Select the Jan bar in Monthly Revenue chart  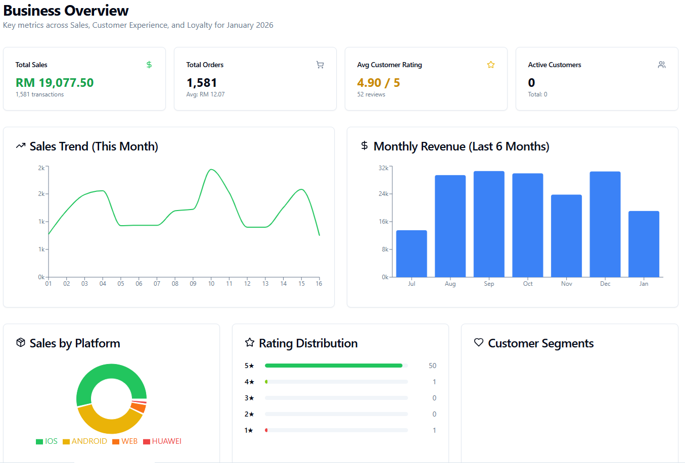(644, 244)
